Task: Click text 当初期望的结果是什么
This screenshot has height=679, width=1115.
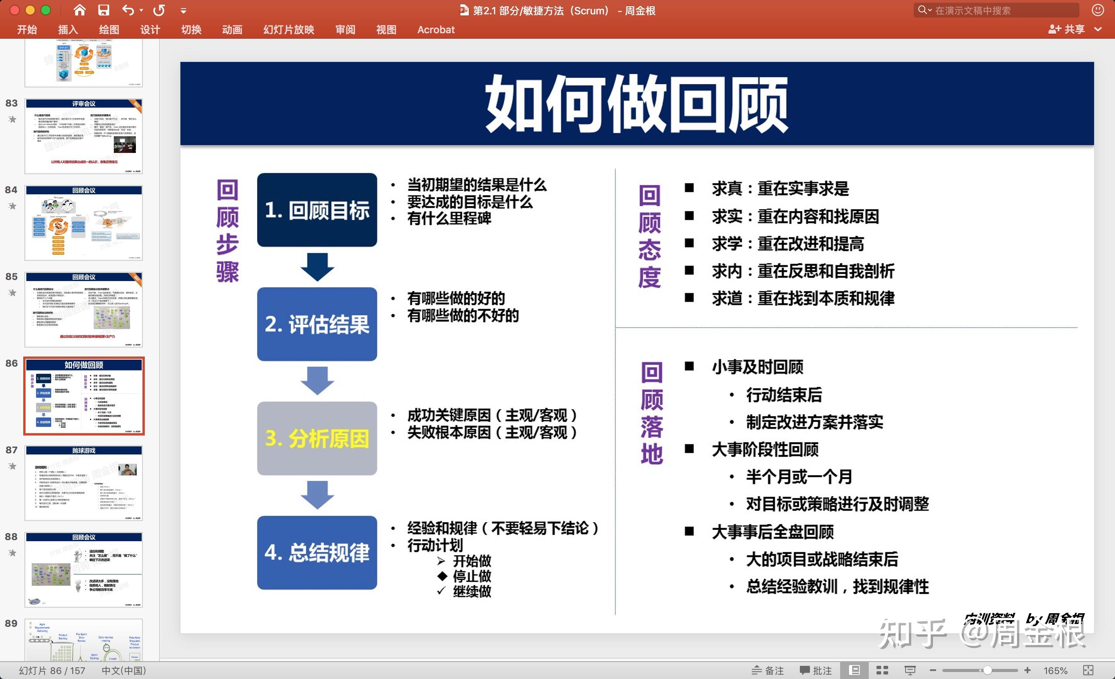Action: pyautogui.click(x=477, y=185)
